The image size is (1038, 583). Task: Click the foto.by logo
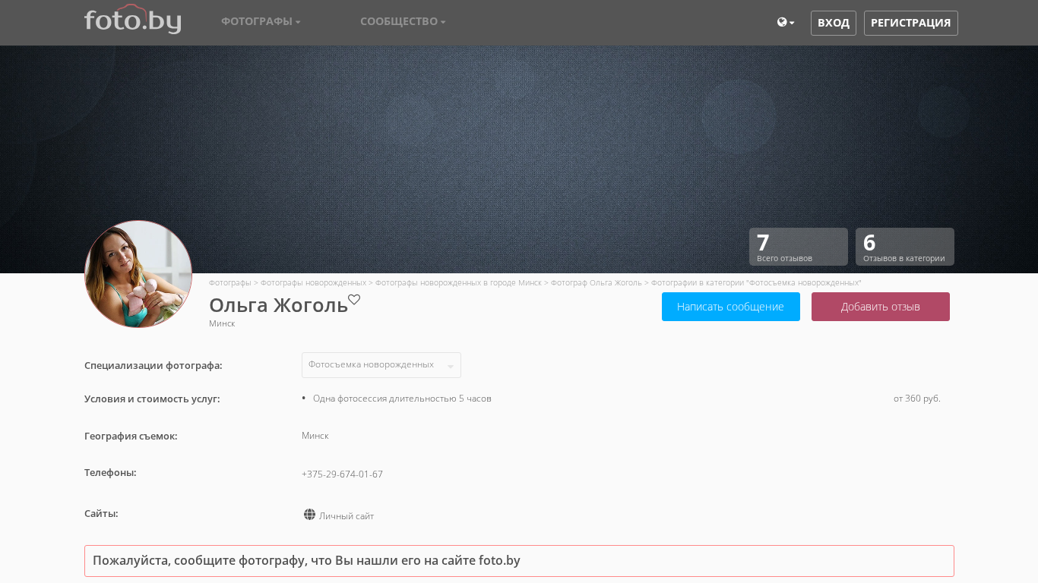pos(132,20)
